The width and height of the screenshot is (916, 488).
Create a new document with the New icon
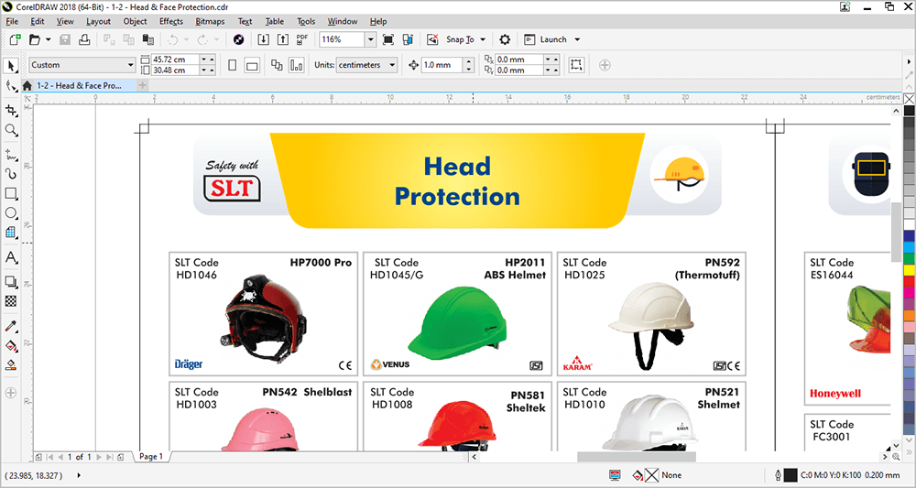(16, 39)
